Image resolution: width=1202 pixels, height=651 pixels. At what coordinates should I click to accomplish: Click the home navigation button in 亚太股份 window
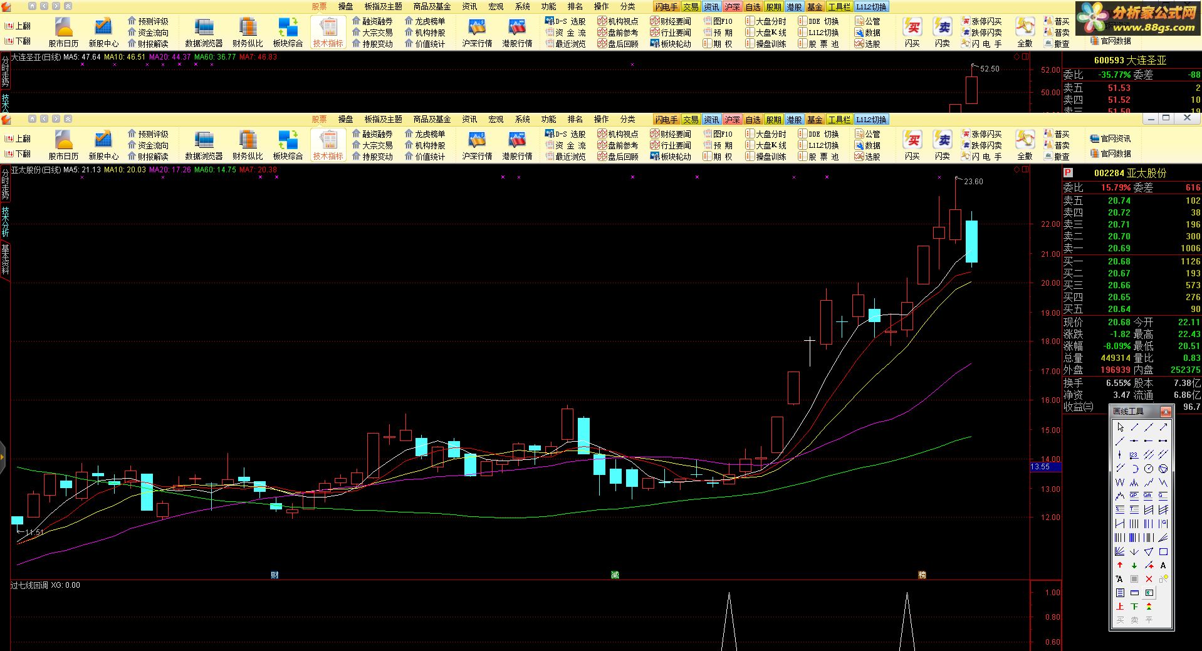(31, 118)
